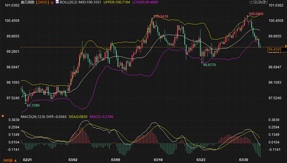Open the 【240分】 timeframe label in title
Image resolution: width=287 pixels, height=163 pixels.
click(x=42, y=2)
